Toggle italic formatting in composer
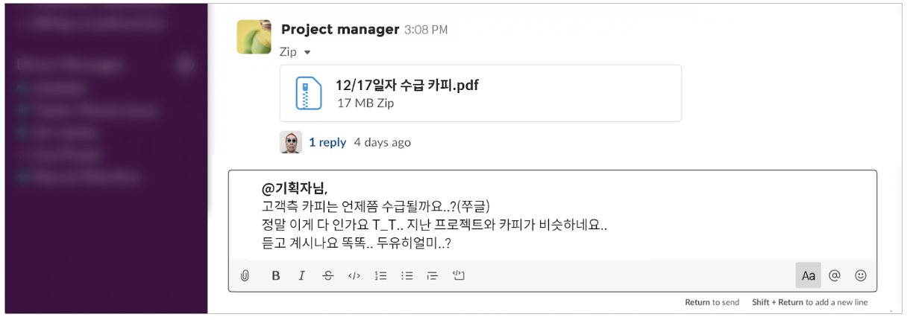This screenshot has width=910, height=320. point(301,275)
